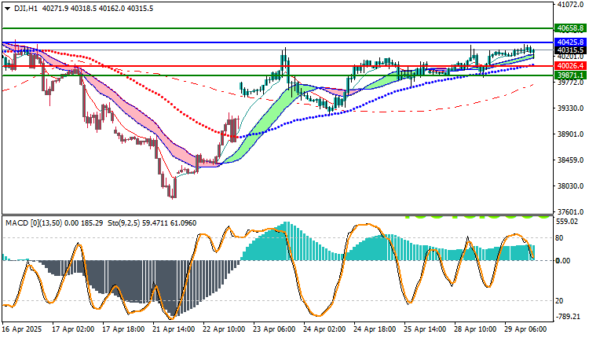This screenshot has width=589, height=338.
Task: Click the 24 Apr 02:00 time label
Action: tap(324, 329)
